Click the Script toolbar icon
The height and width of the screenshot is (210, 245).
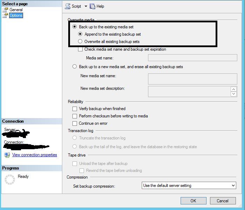(68, 6)
